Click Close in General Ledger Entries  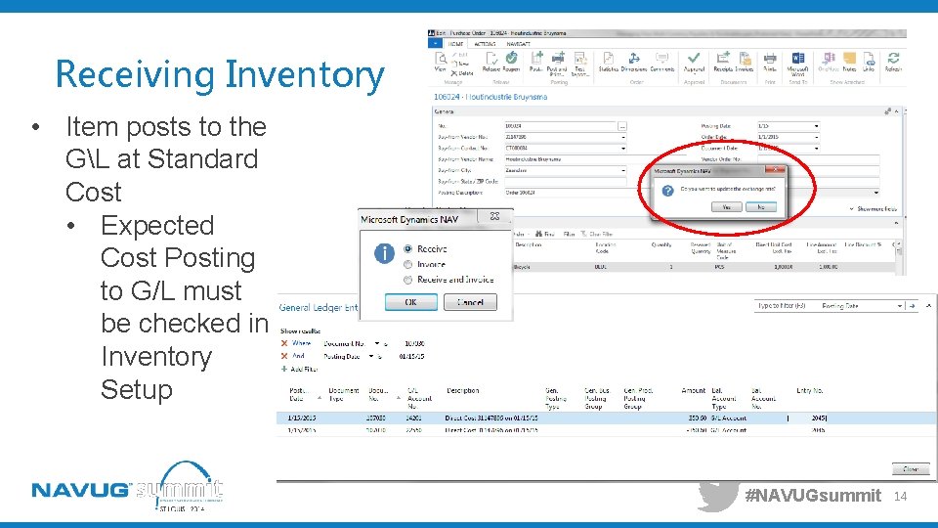911,468
